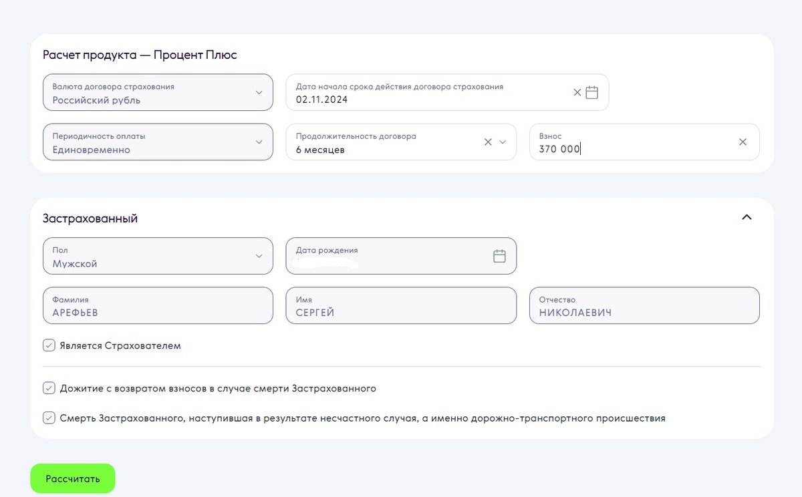This screenshot has width=802, height=497.
Task: Open the 'Валюта договора страхования' dropdown
Action: coord(157,92)
